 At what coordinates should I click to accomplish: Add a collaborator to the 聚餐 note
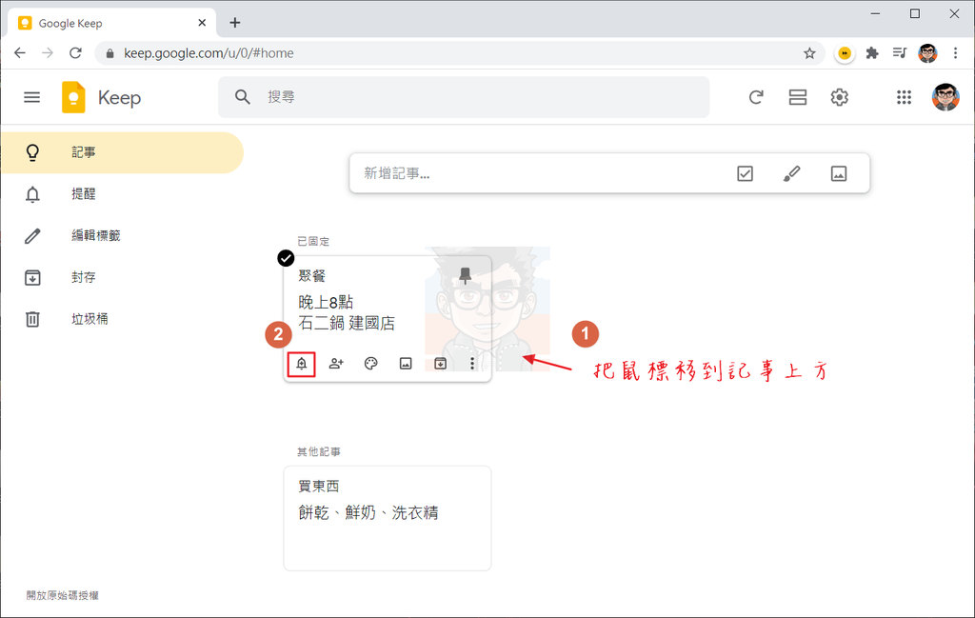(x=336, y=364)
